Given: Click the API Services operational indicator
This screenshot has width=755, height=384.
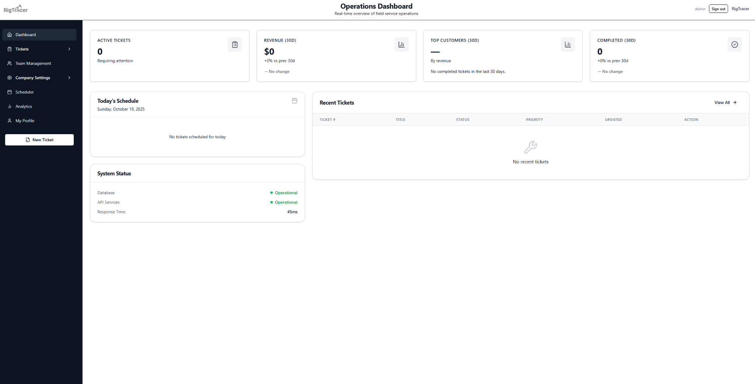Looking at the screenshot, I should [x=286, y=202].
